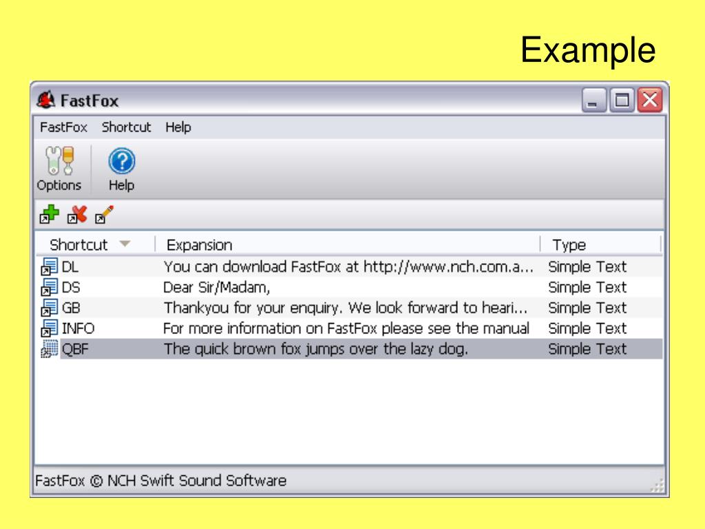The width and height of the screenshot is (705, 529).
Task: Select the DL shortcut entry
Action: coord(70,267)
